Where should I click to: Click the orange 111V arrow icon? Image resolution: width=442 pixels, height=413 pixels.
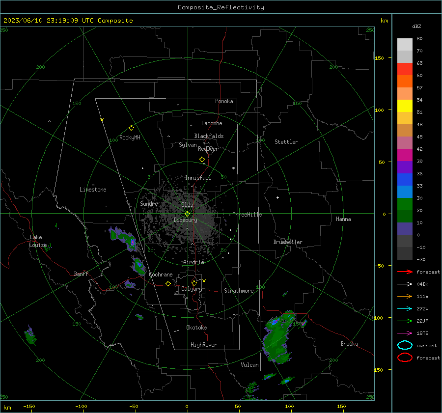click(405, 296)
